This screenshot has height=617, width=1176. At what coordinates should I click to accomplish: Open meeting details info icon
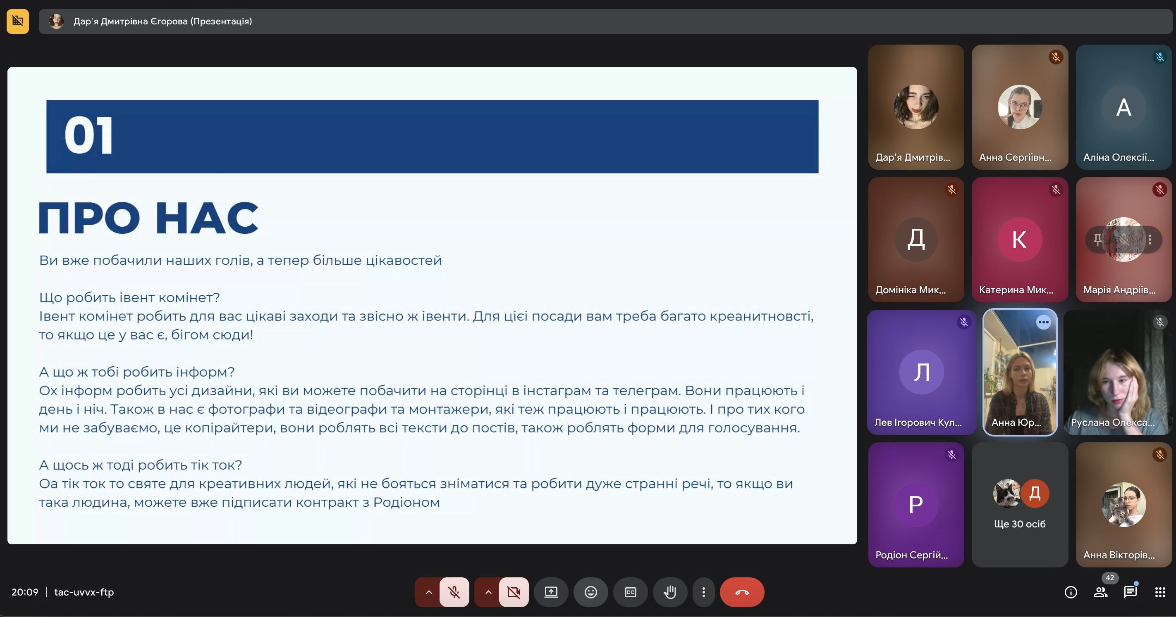1071,592
